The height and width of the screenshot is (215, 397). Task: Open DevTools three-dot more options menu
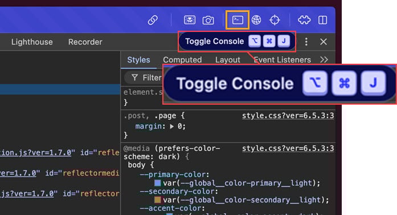(306, 42)
